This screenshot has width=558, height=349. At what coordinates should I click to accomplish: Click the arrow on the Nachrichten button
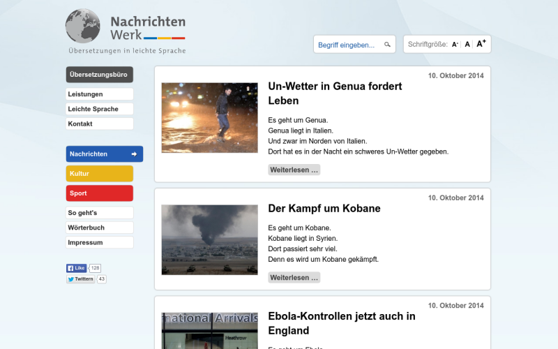click(x=134, y=154)
